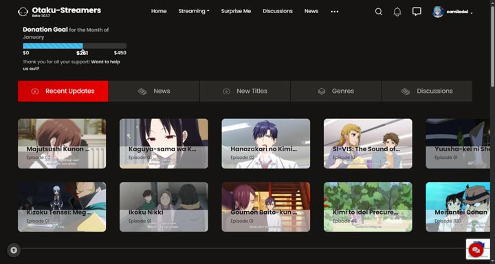This screenshot has width=495, height=264.
Task: Open News in the top navigation
Action: coord(311,11)
